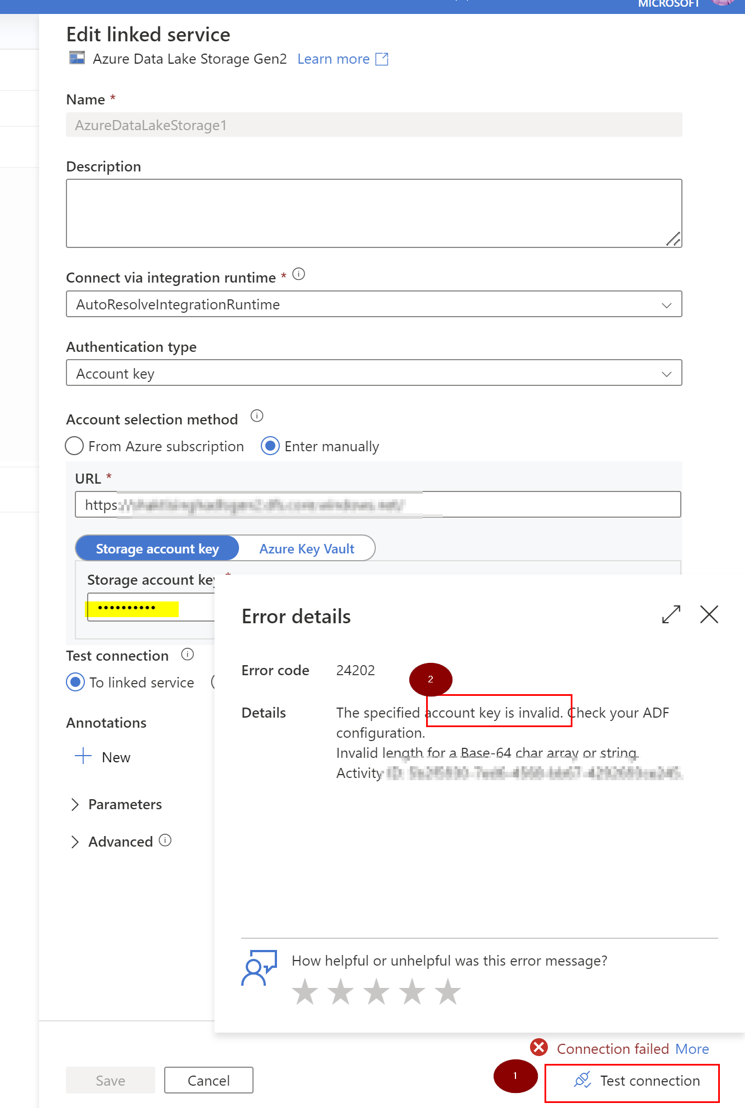Click the Azure Data Lake Storage Gen2 icon

tap(77, 58)
